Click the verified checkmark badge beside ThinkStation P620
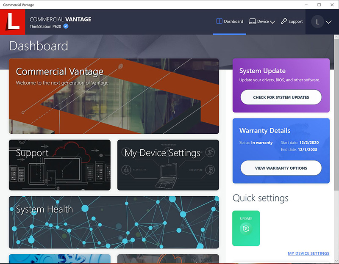339x264 pixels. 66,26
